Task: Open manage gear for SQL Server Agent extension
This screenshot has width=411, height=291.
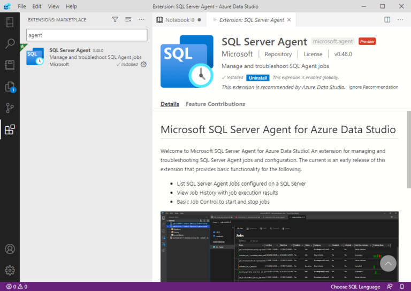Action: [143, 64]
